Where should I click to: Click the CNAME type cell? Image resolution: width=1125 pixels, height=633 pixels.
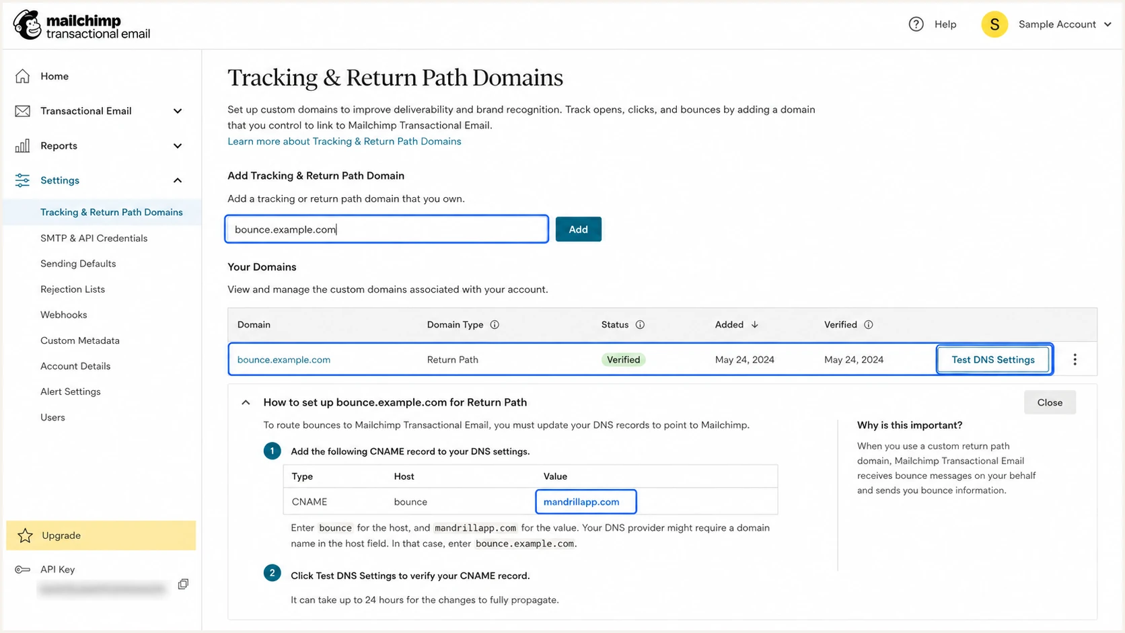tap(310, 502)
